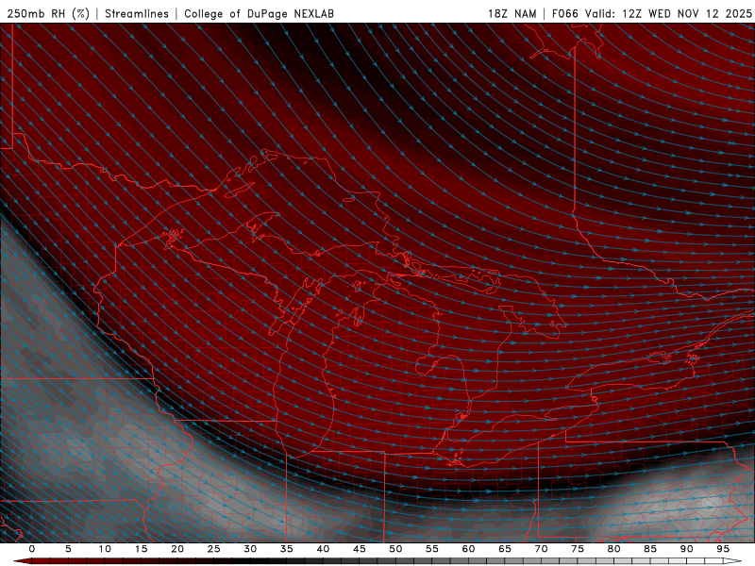Select the 85 tick label on the color scale
The height and width of the screenshot is (566, 755).
click(650, 549)
